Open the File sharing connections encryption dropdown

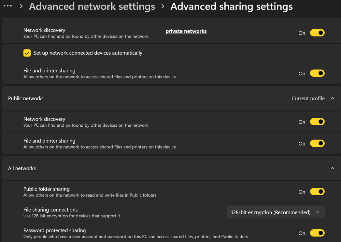tap(275, 212)
